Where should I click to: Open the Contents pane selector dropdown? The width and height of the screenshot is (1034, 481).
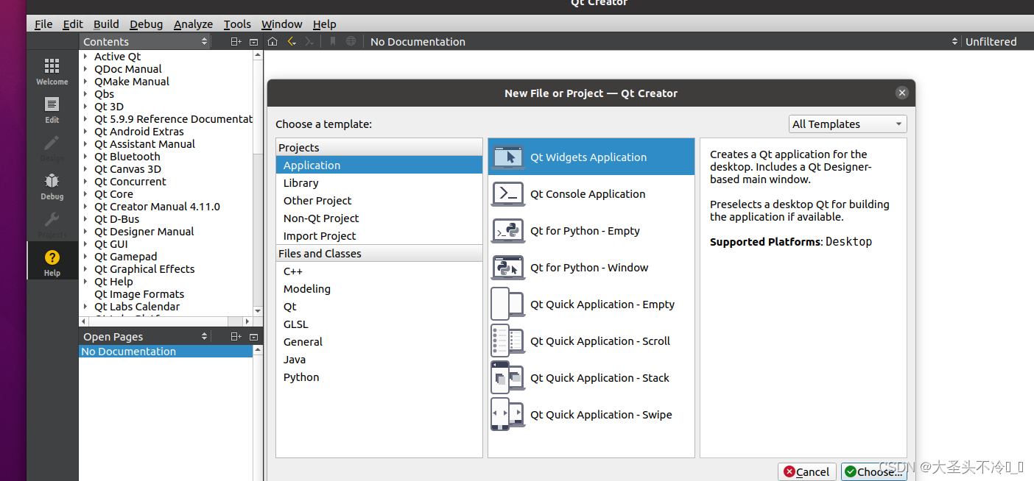click(x=145, y=42)
